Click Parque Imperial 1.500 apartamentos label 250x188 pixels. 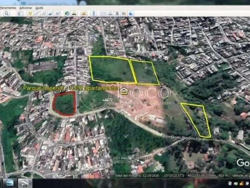coord(71,88)
